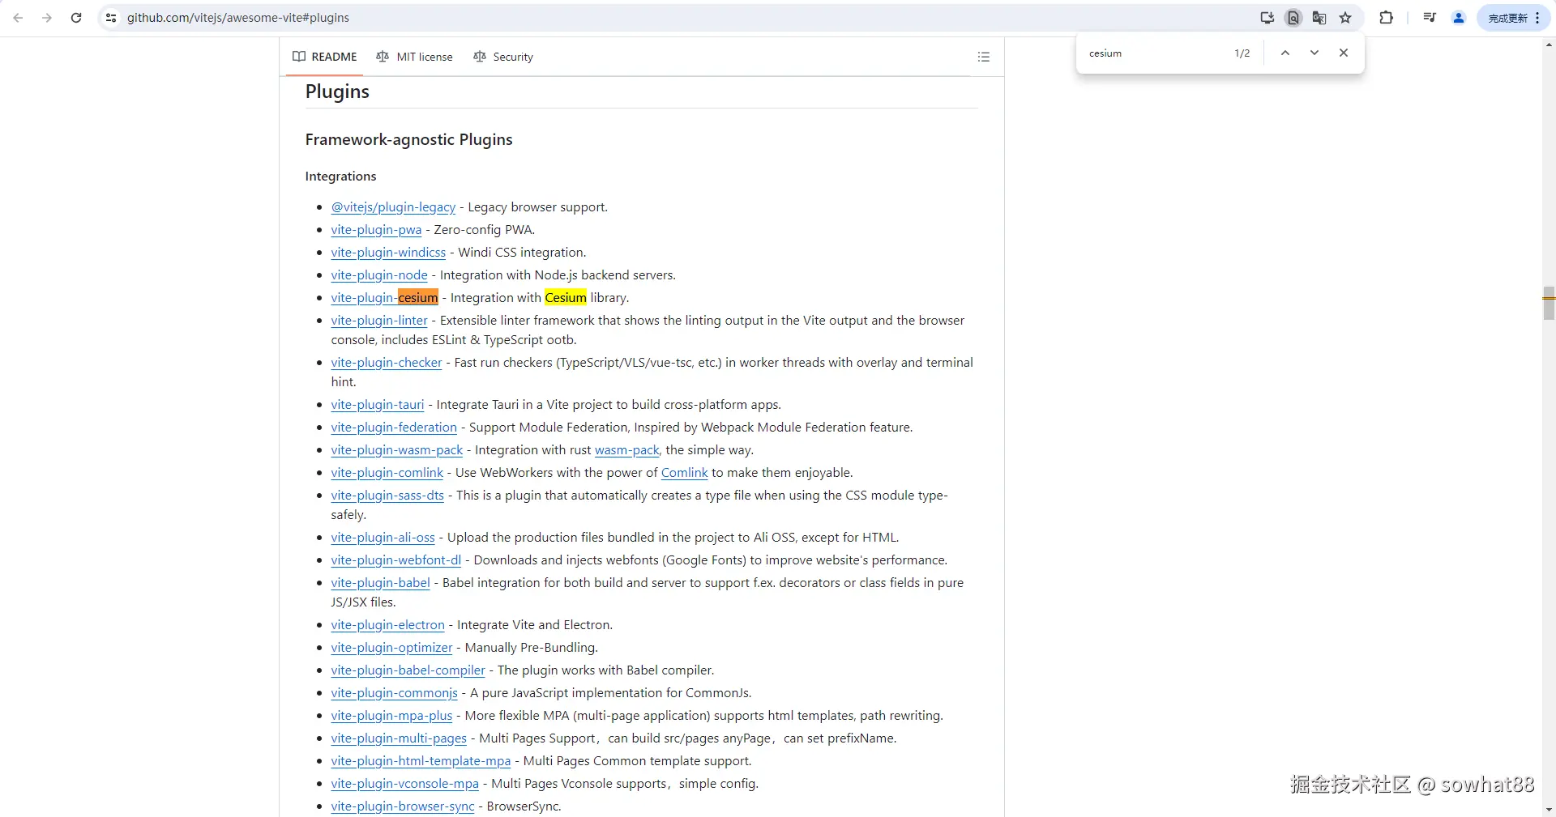Install app icon in address bar
Image resolution: width=1556 pixels, height=817 pixels.
[1267, 18]
